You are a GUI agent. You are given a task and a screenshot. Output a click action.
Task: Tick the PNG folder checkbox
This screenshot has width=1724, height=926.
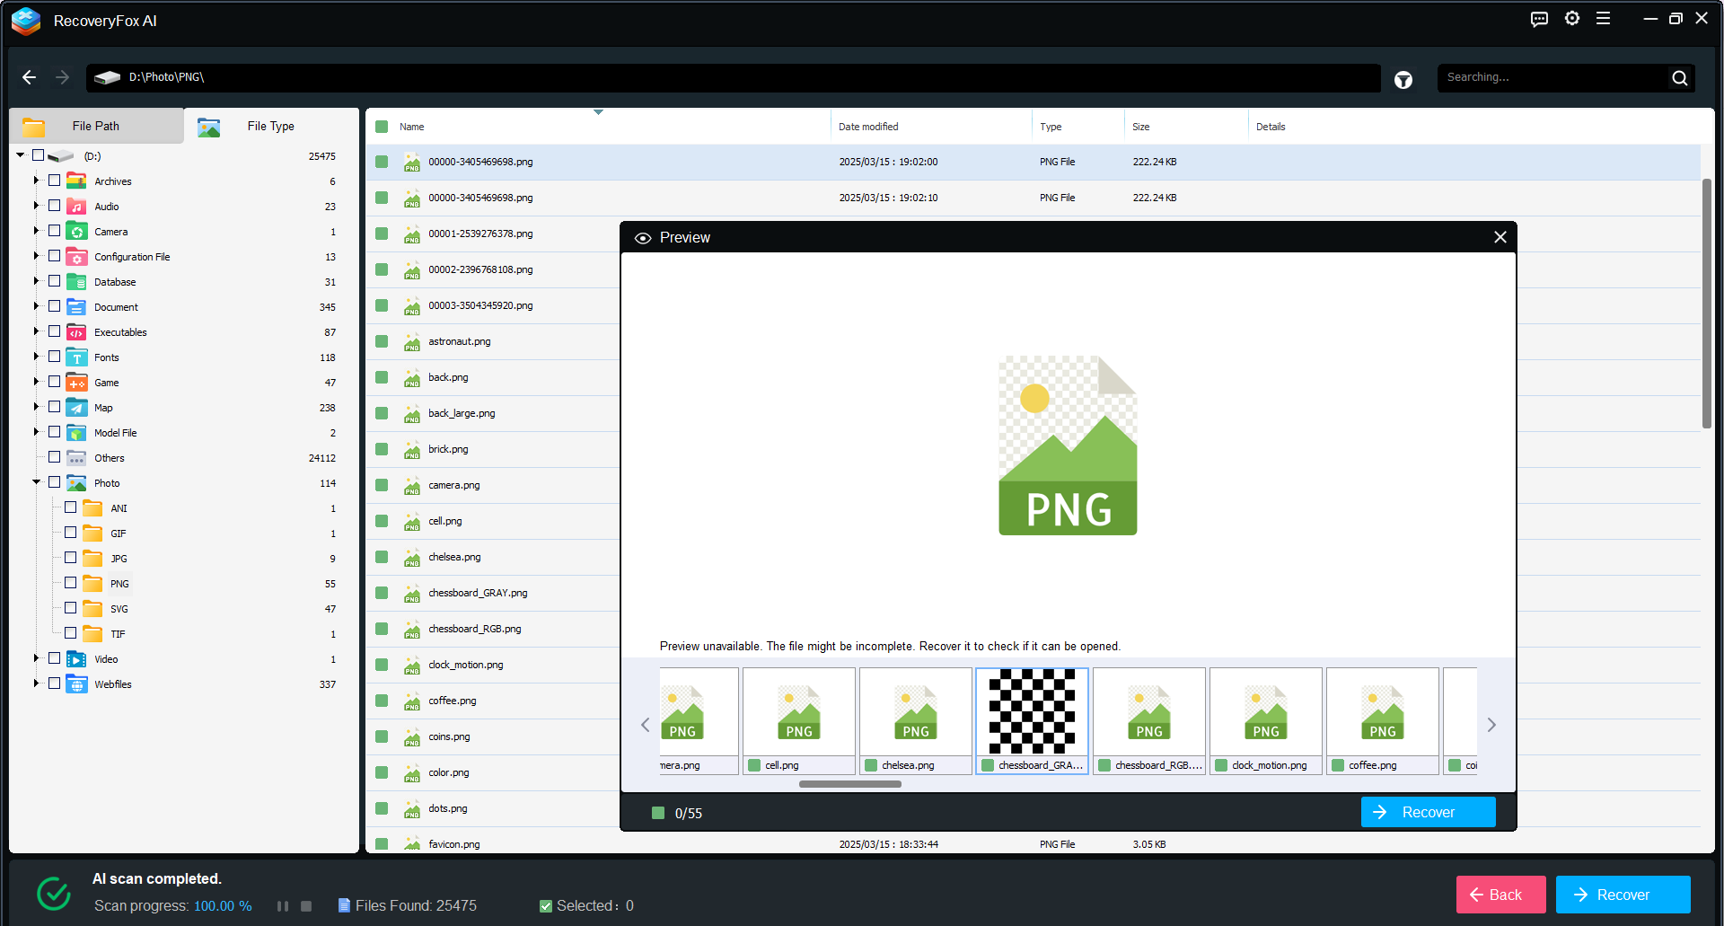[x=71, y=583]
